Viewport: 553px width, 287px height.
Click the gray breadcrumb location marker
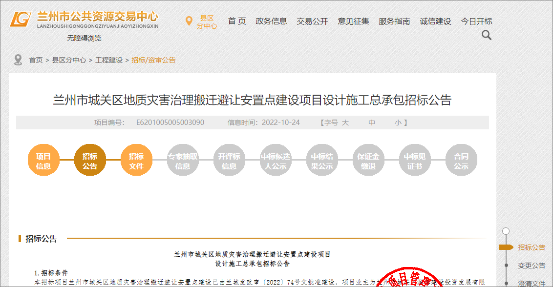pos(18,60)
